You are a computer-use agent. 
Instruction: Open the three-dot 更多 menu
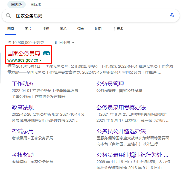pyautogui.click(x=118, y=29)
